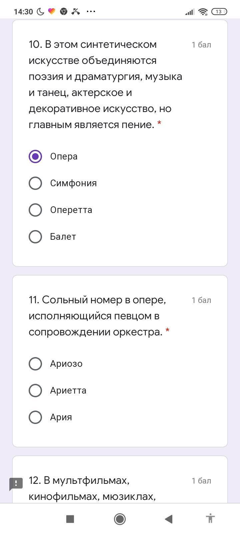Select the Оперетта radio button
Image resolution: width=240 pixels, height=535 pixels.
tap(35, 210)
